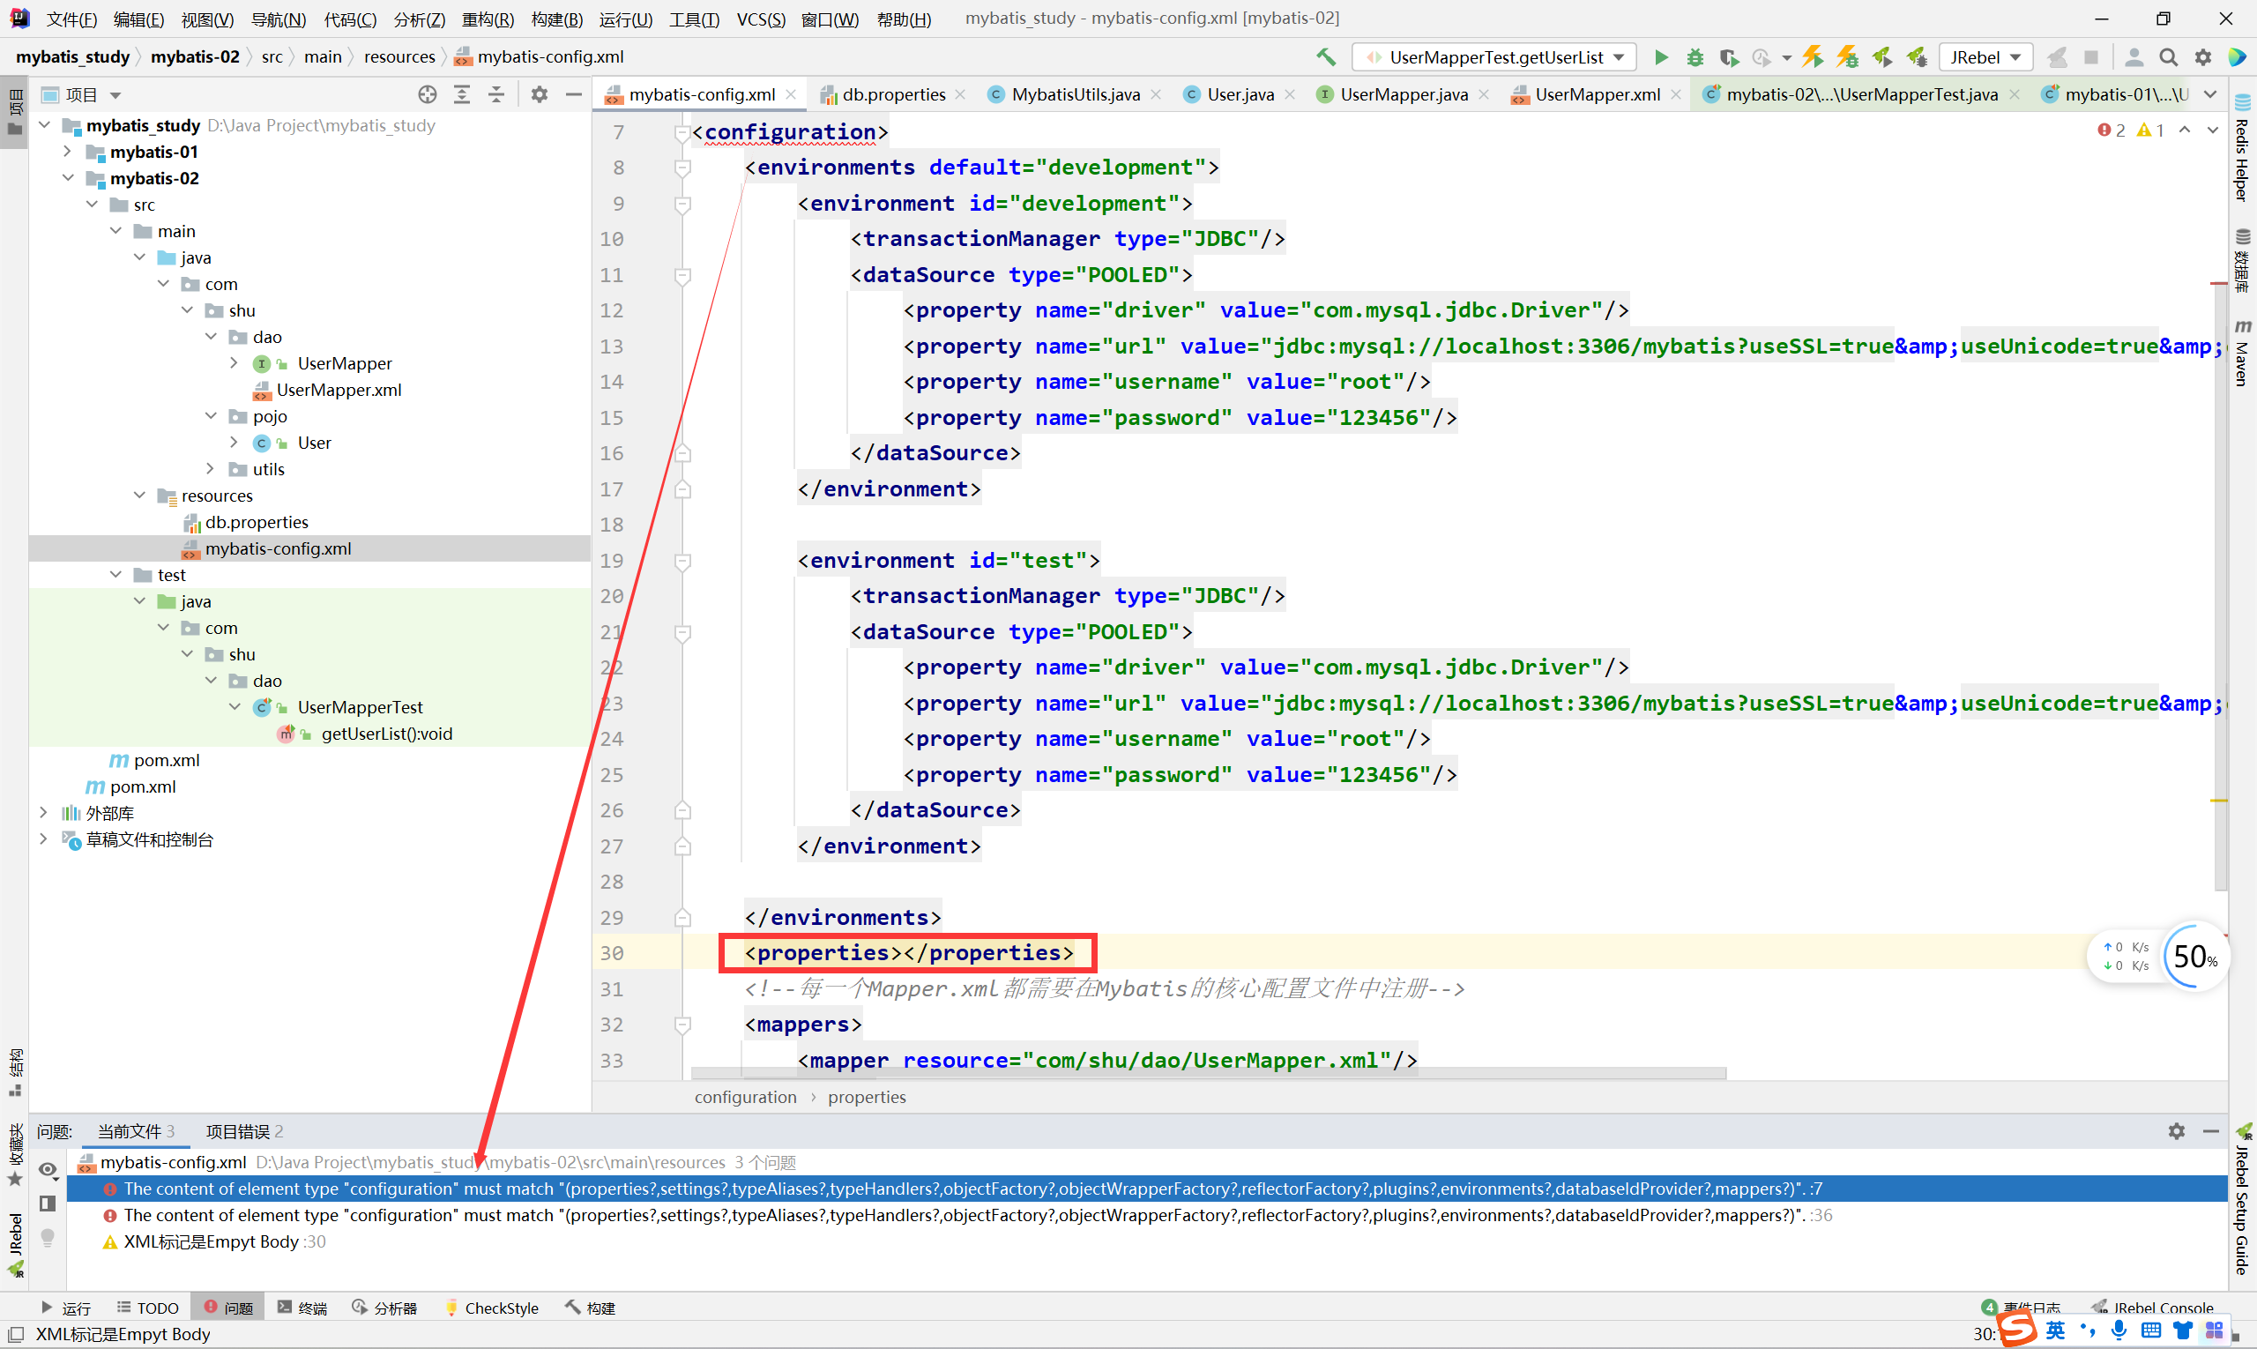Click locate-file target icon in project panel
This screenshot has width=2257, height=1349.
[428, 94]
